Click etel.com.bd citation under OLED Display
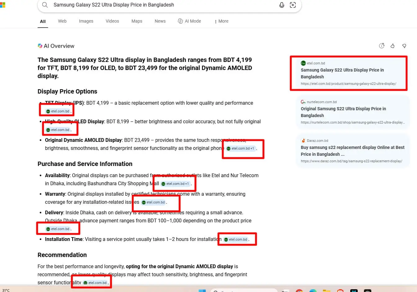The image size is (417, 292). tap(58, 130)
